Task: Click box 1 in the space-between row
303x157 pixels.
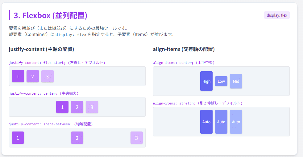Action: pos(18,138)
